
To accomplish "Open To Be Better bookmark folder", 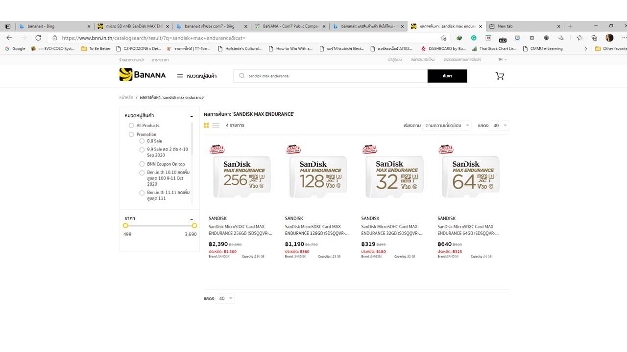I will (96, 48).
